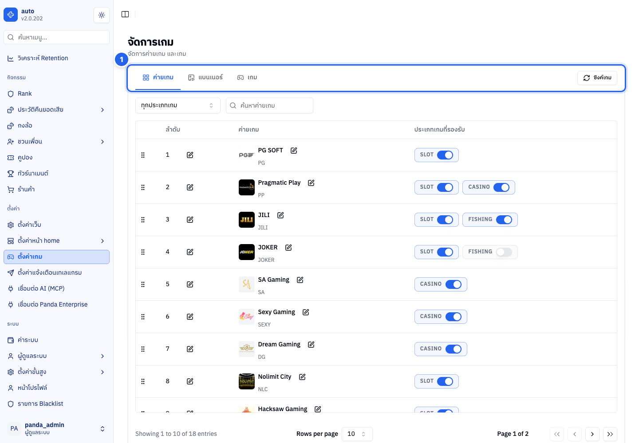The width and height of the screenshot is (639, 443).
Task: Click the drag handle of JILI row
Action: pyautogui.click(x=143, y=220)
